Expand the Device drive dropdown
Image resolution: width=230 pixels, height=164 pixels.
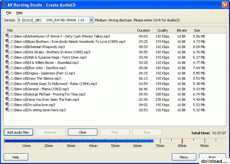click(91, 20)
